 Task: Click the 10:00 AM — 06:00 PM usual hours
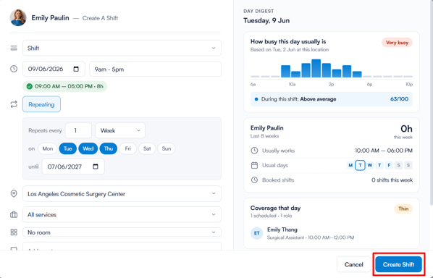click(x=384, y=151)
